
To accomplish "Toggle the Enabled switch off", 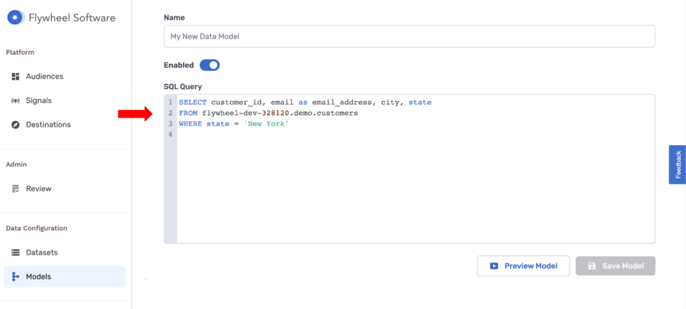I will coord(210,65).
